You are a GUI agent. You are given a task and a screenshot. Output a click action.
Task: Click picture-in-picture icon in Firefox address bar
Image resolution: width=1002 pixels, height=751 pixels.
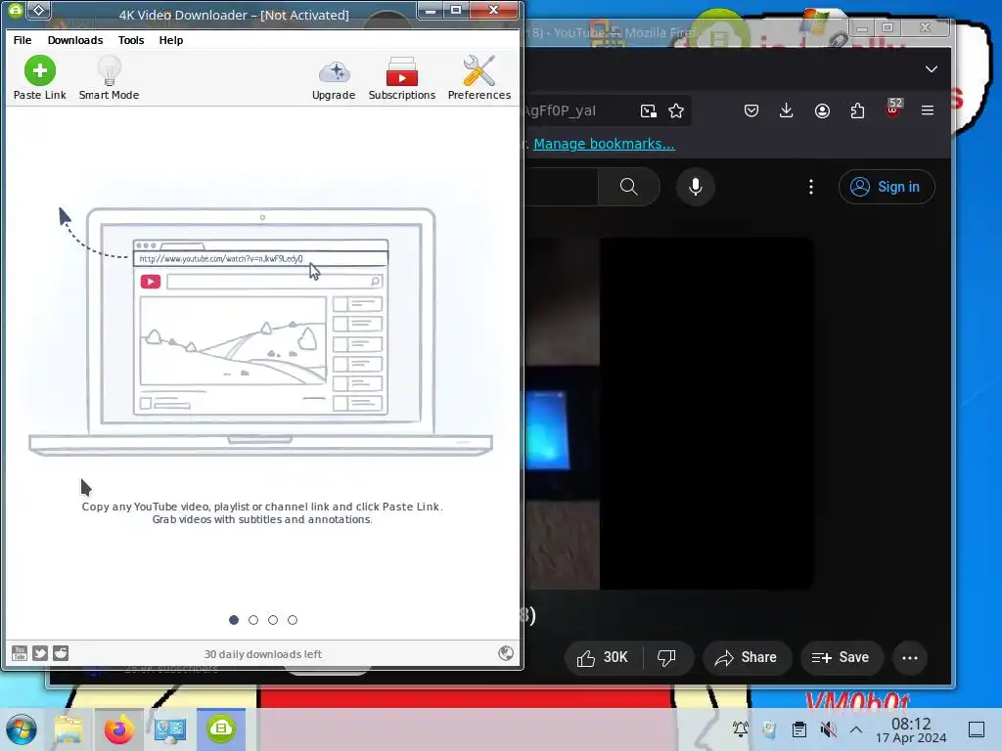click(648, 110)
